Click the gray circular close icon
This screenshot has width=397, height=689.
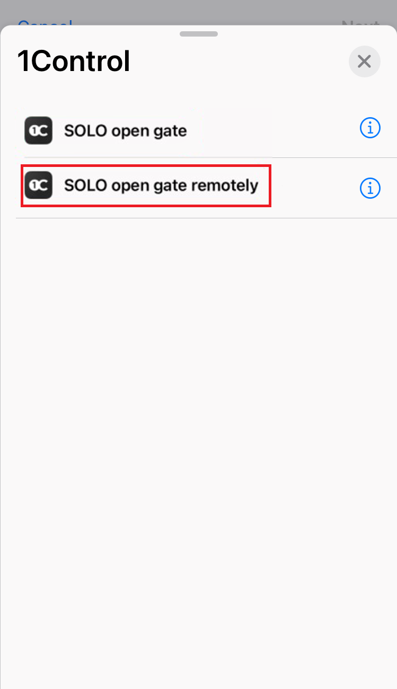pos(364,61)
